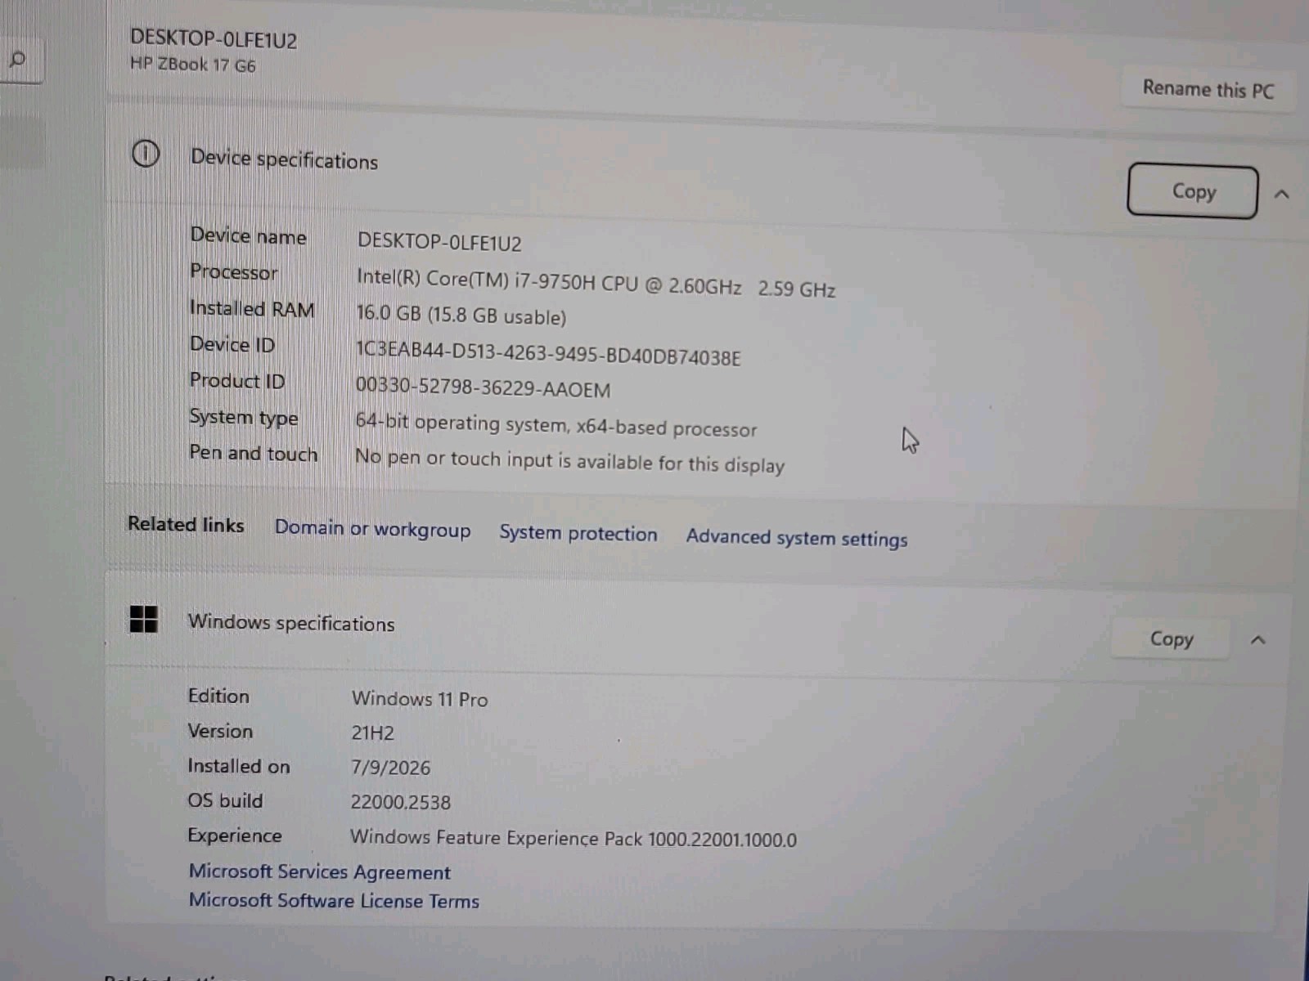Select the 16.0 GB installed RAM value
This screenshot has width=1309, height=981.
(461, 316)
